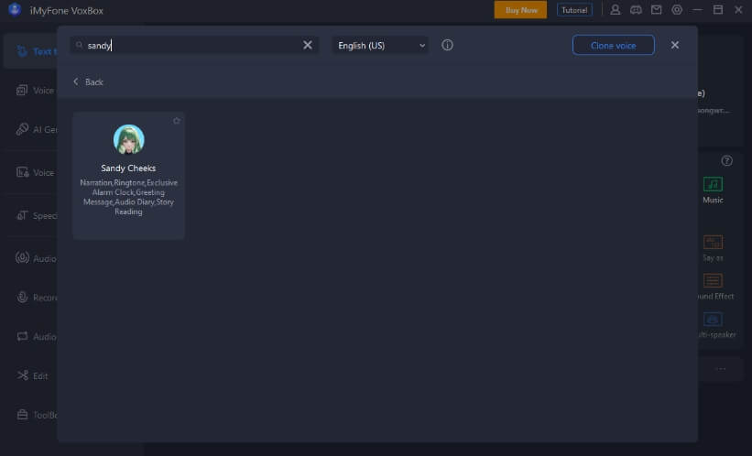Click the Multi-speaker icon
752x456 pixels.
[713, 320]
